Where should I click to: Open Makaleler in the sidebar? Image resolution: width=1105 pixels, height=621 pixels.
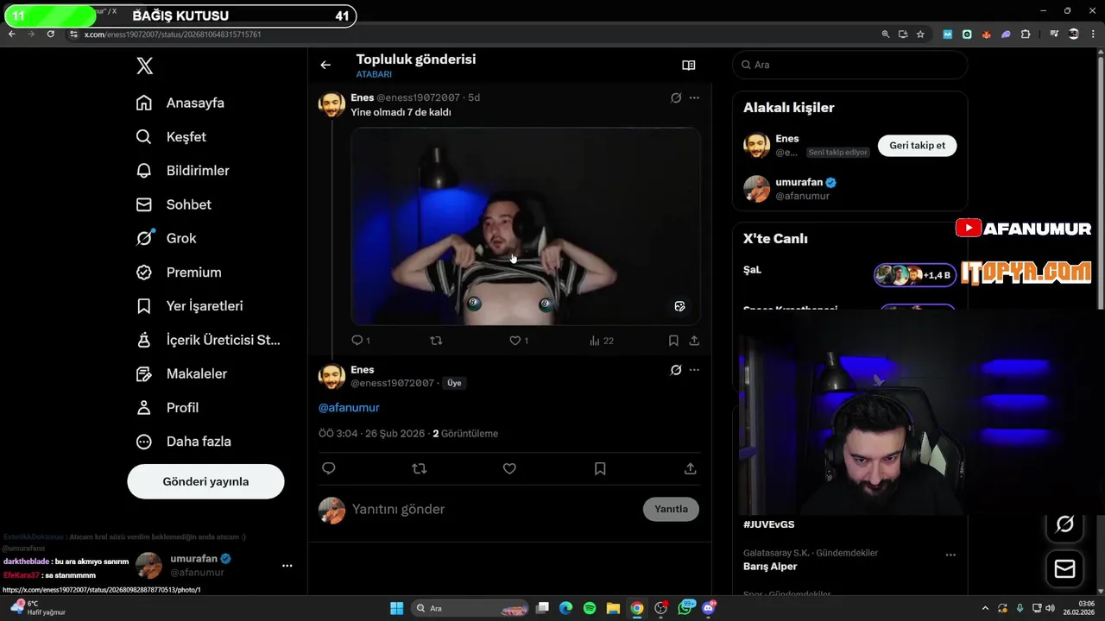tap(181, 373)
